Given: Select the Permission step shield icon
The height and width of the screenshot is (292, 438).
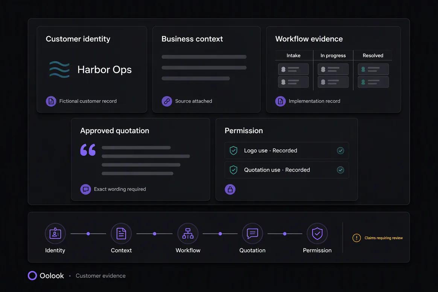Looking at the screenshot, I should click(317, 233).
